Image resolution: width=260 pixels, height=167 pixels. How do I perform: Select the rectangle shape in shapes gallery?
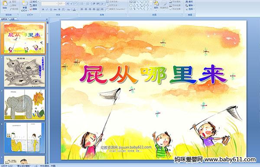(x=144, y=2)
